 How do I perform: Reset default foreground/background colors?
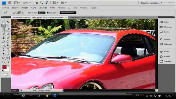click(x=3, y=71)
